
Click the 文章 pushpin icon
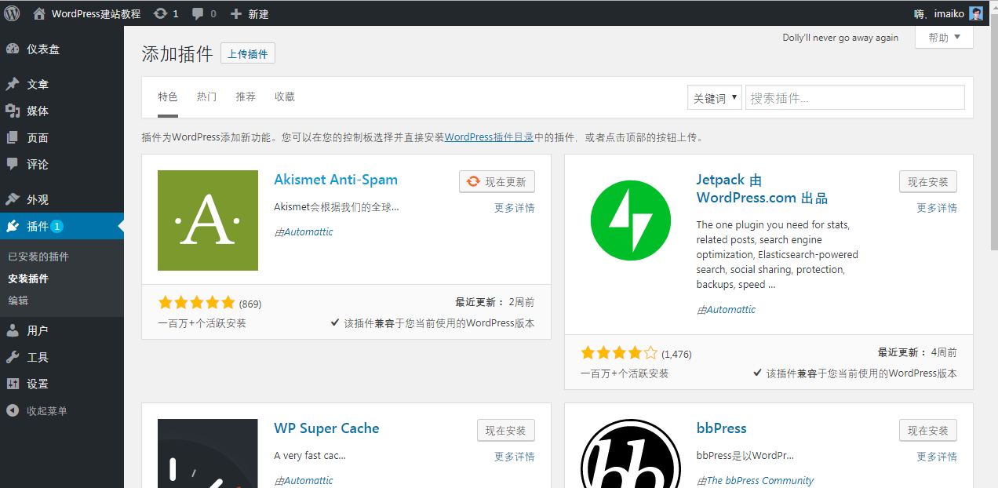[13, 84]
